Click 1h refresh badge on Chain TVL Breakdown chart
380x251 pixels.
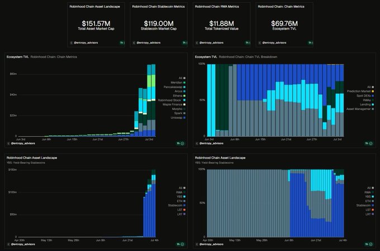[x=369, y=143]
